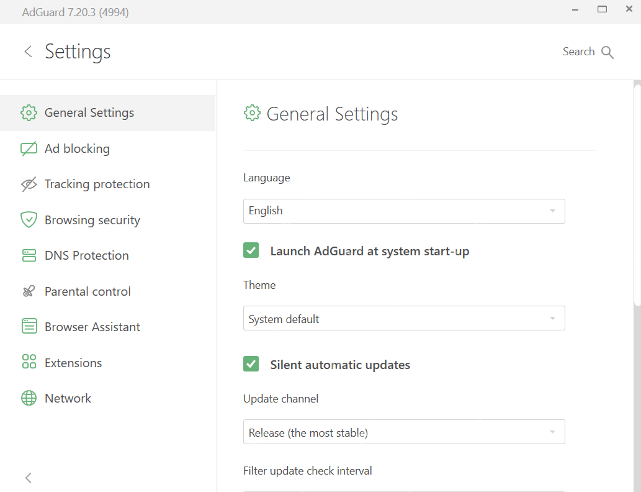Click the Language label text
This screenshot has width=641, height=492.
(267, 178)
